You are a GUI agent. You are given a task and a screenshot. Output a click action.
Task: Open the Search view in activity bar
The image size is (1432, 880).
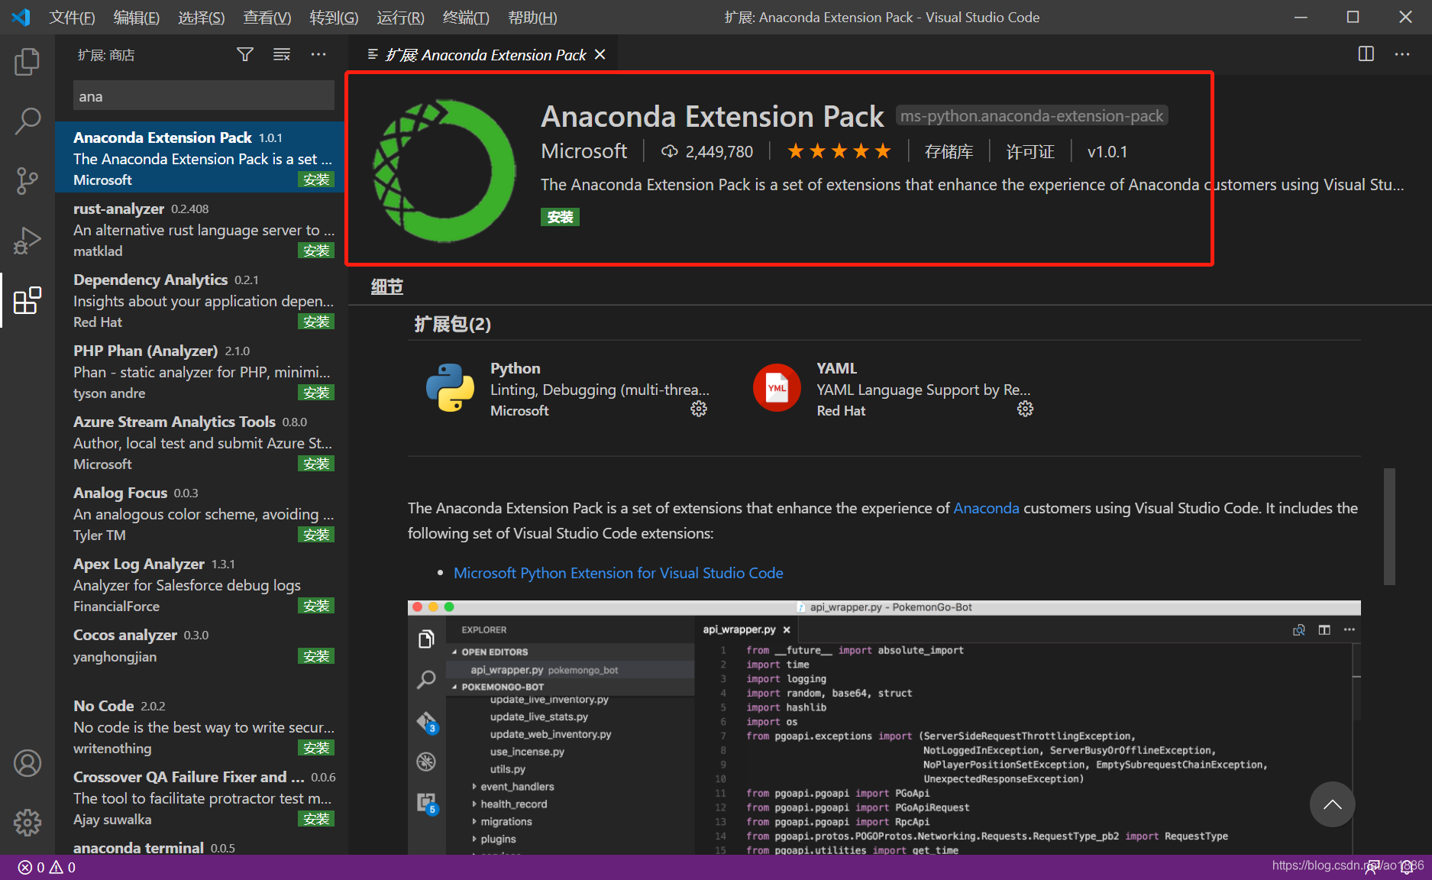(x=27, y=121)
